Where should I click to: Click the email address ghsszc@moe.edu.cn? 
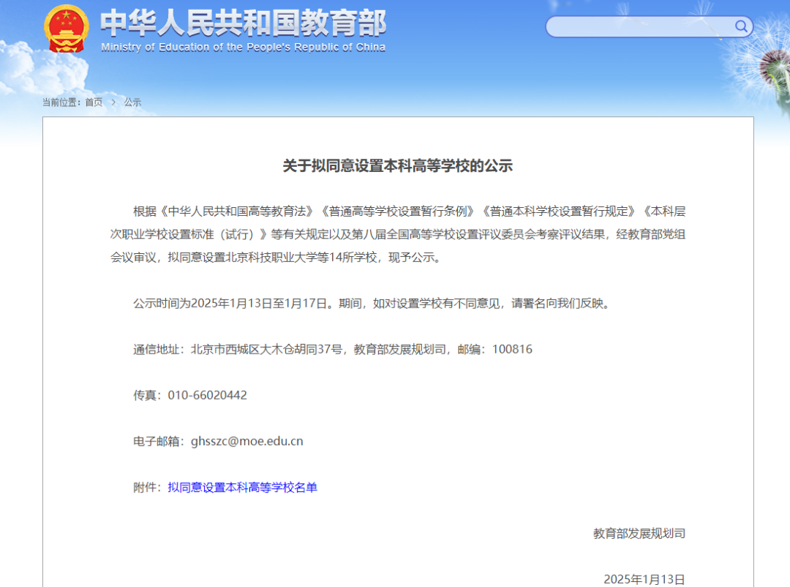pyautogui.click(x=247, y=441)
